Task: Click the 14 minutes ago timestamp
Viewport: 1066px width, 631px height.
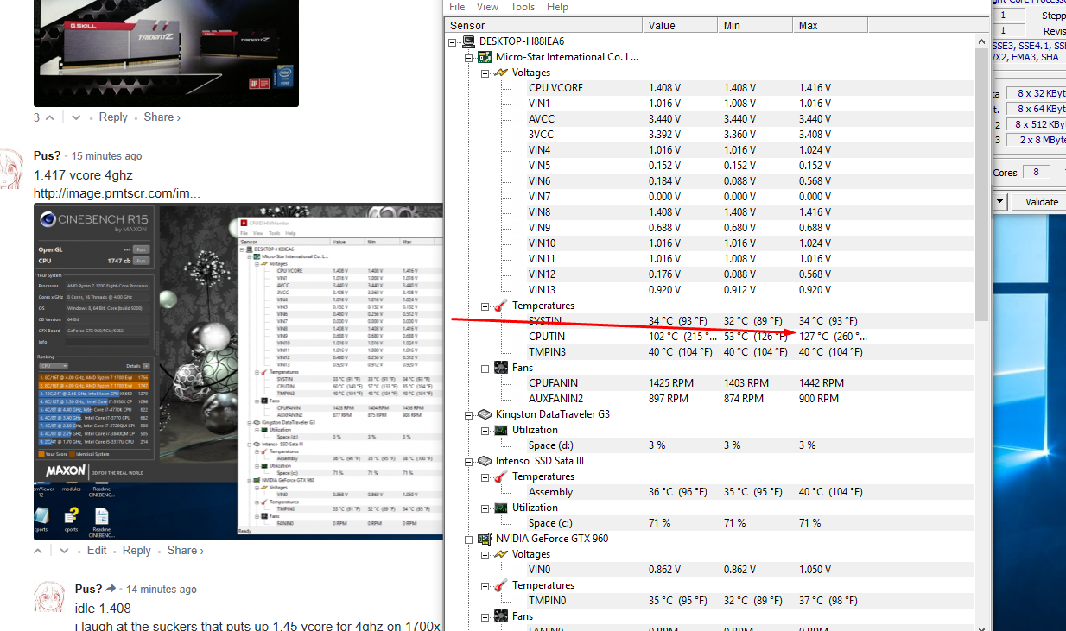Action: click(162, 590)
